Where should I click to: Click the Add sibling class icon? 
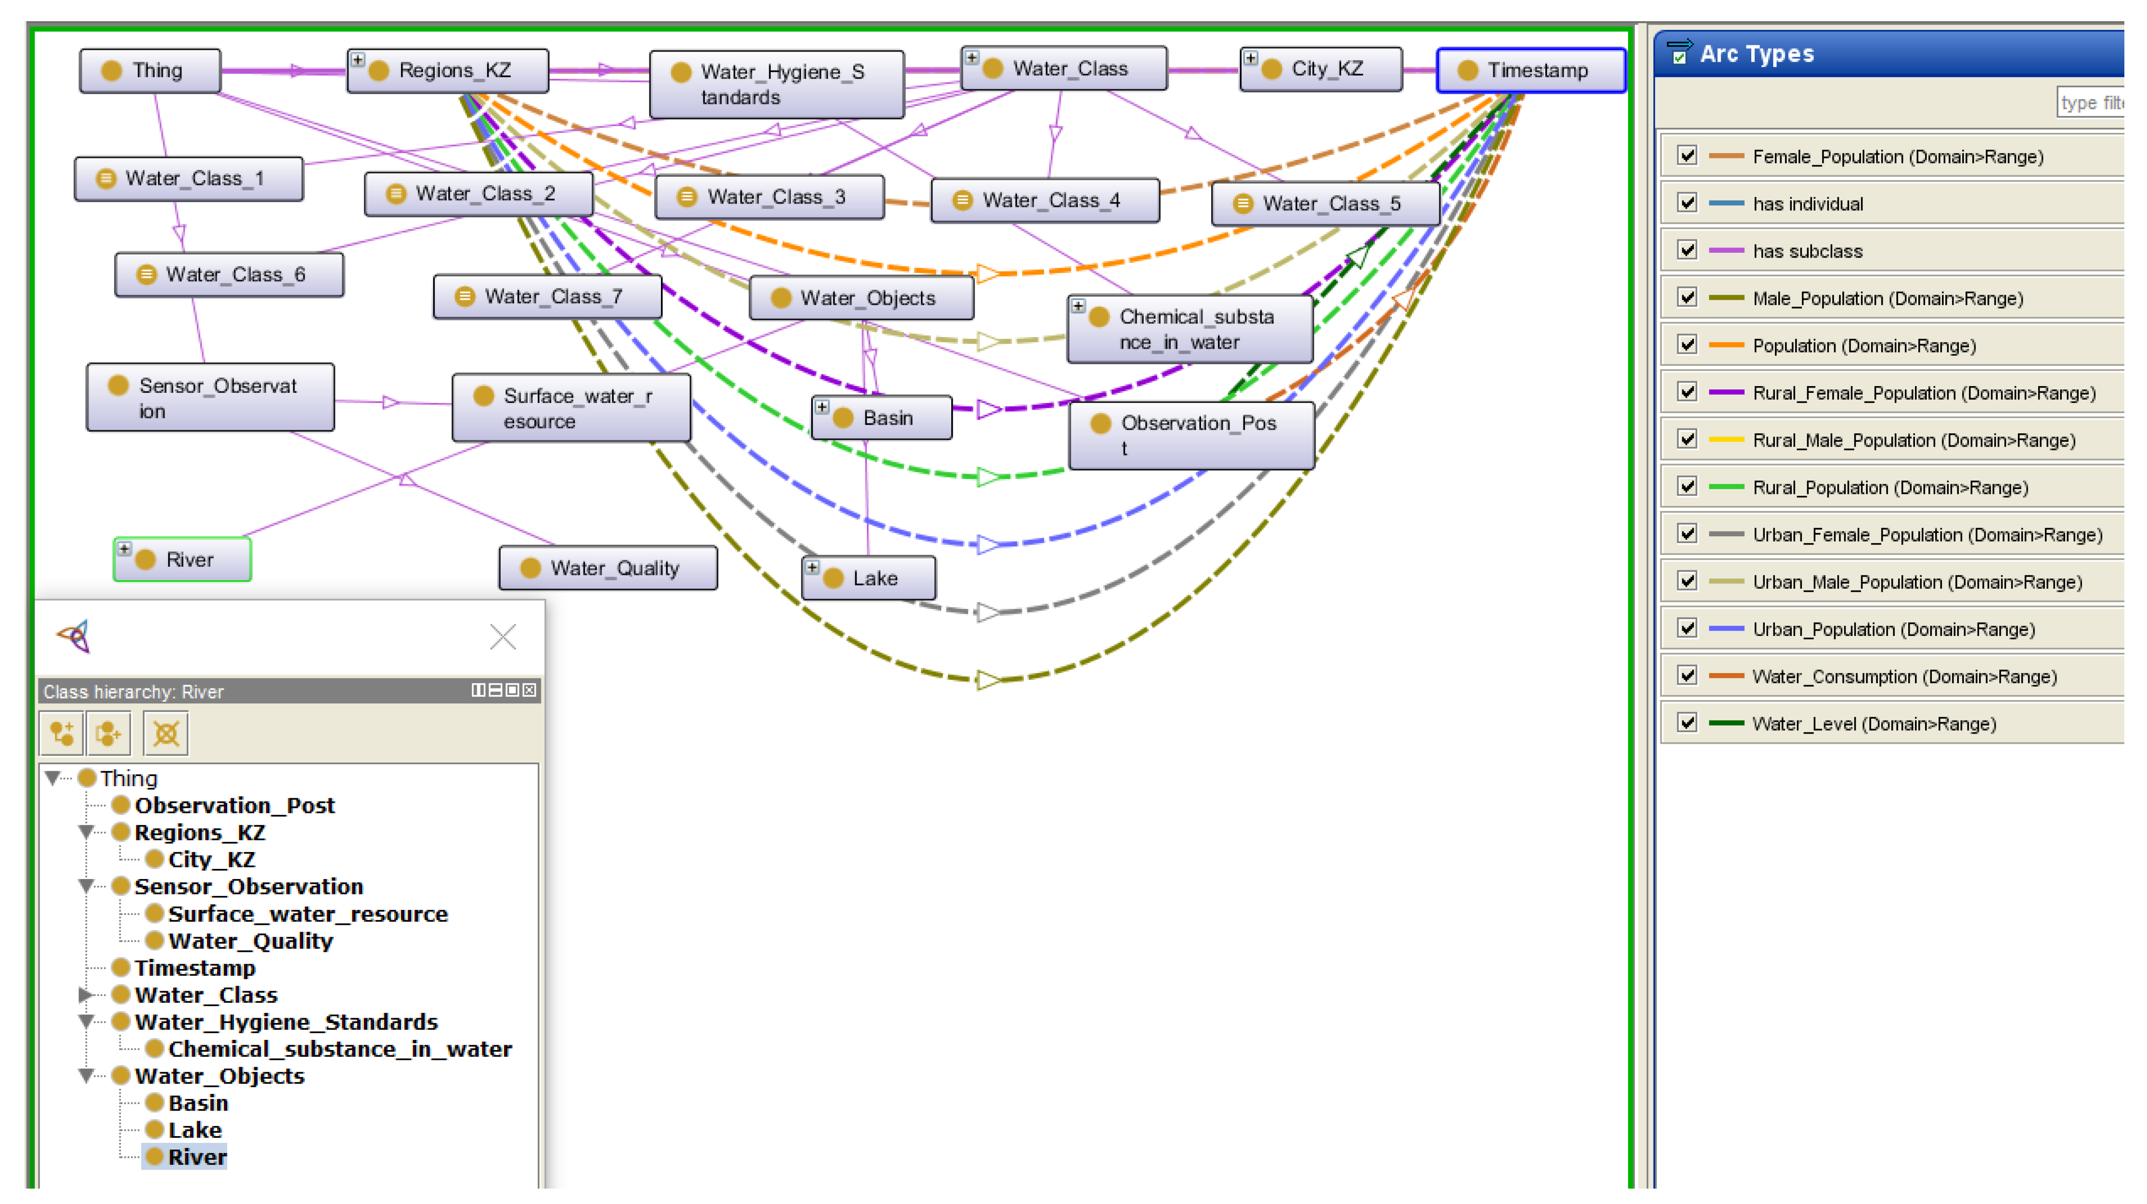coord(109,734)
